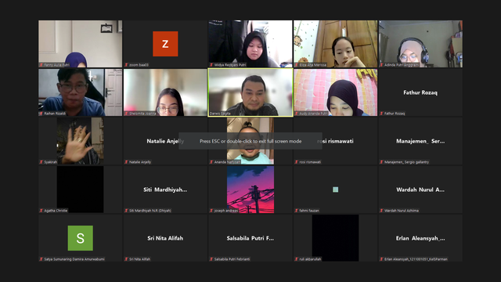Click the large 'Salsabila Putri F...' name

click(x=250, y=238)
